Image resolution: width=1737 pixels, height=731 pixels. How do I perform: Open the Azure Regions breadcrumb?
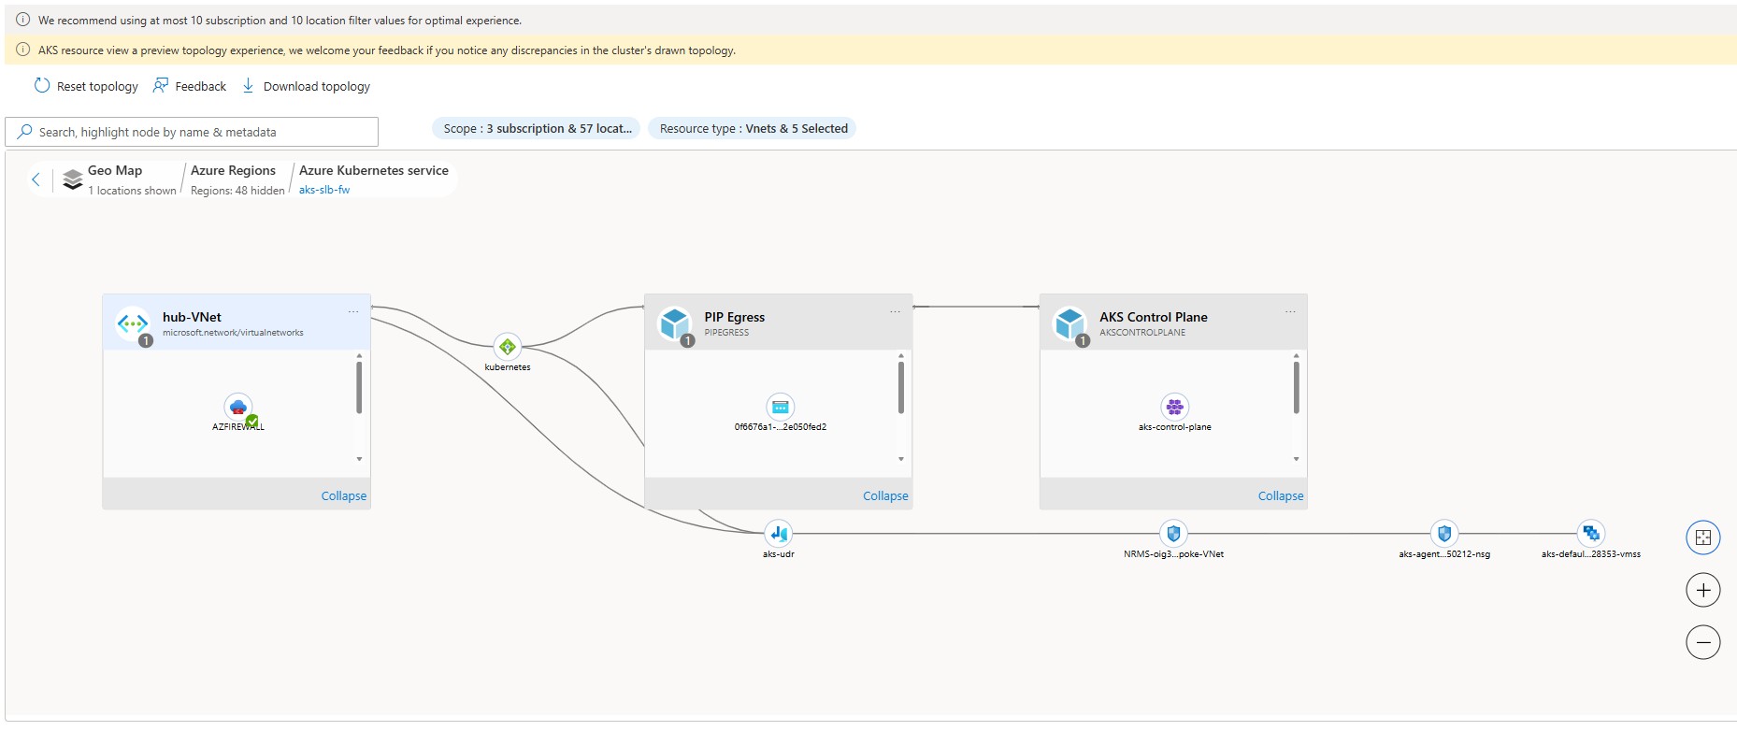point(233,170)
